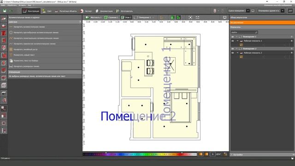The width and height of the screenshot is (295, 166).
Task: Click the zoom to full scene icon
Action: coord(190,18)
